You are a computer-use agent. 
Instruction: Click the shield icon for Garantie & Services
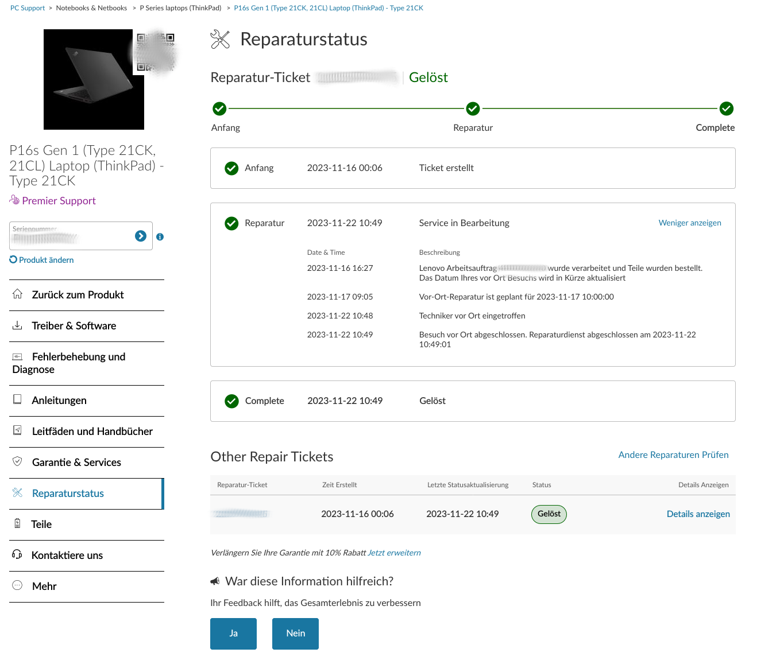click(x=17, y=461)
